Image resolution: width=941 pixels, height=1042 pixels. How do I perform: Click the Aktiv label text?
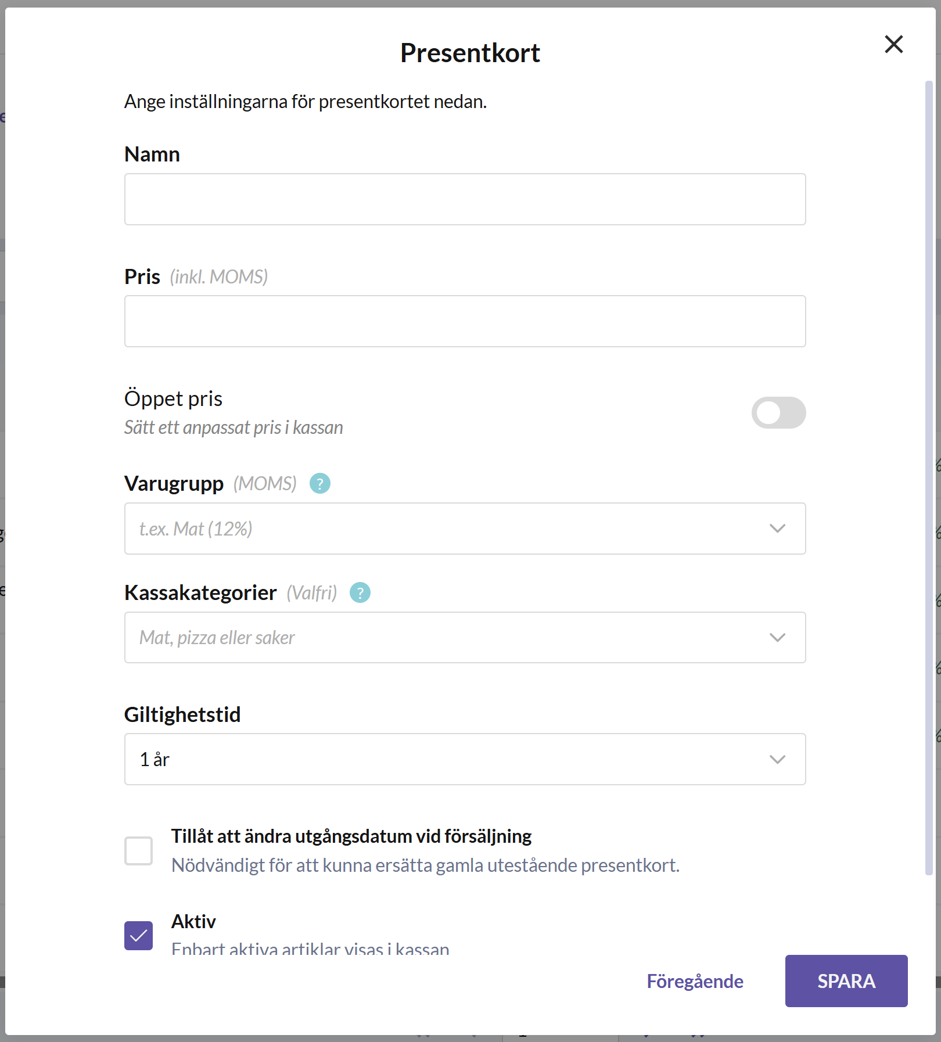[x=193, y=922]
